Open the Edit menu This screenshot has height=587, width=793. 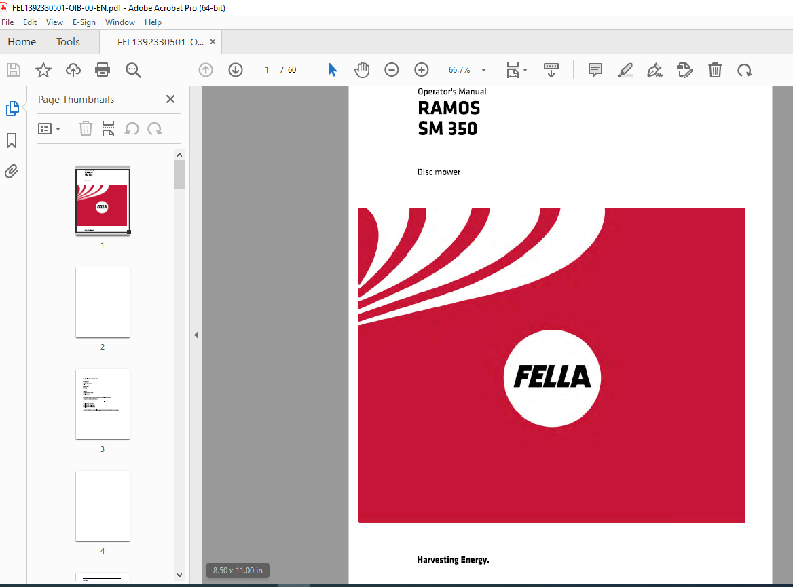pos(30,22)
